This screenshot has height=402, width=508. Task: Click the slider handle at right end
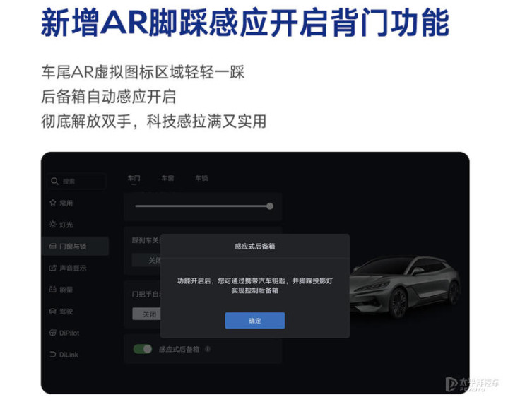point(270,206)
